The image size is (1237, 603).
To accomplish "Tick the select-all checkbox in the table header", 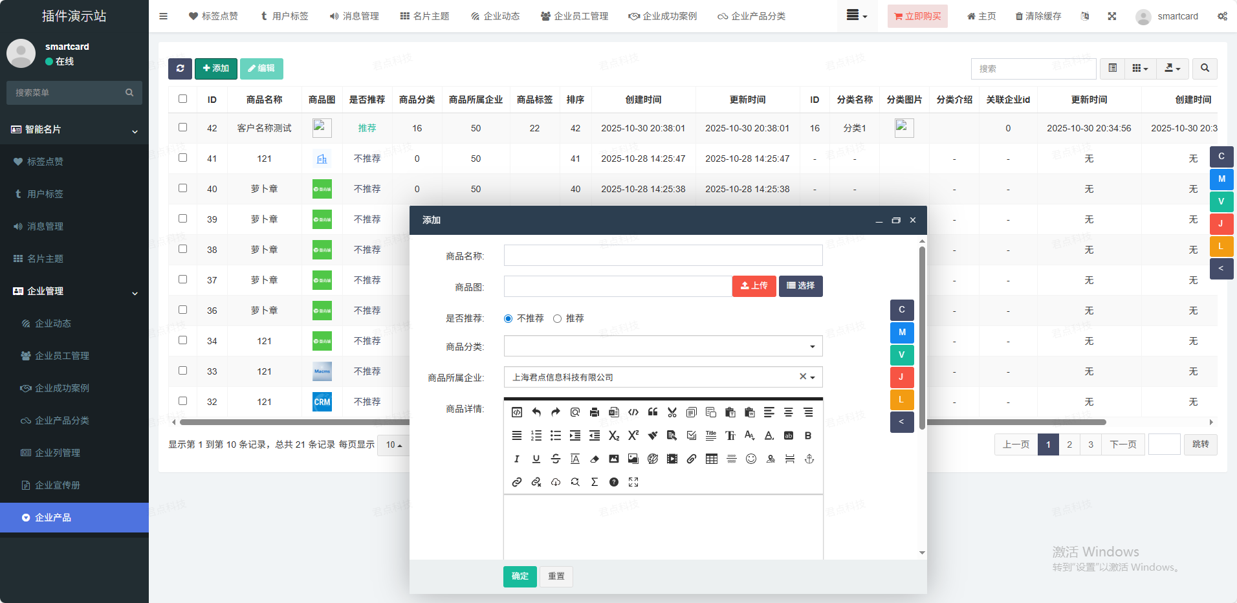I will [x=182, y=99].
